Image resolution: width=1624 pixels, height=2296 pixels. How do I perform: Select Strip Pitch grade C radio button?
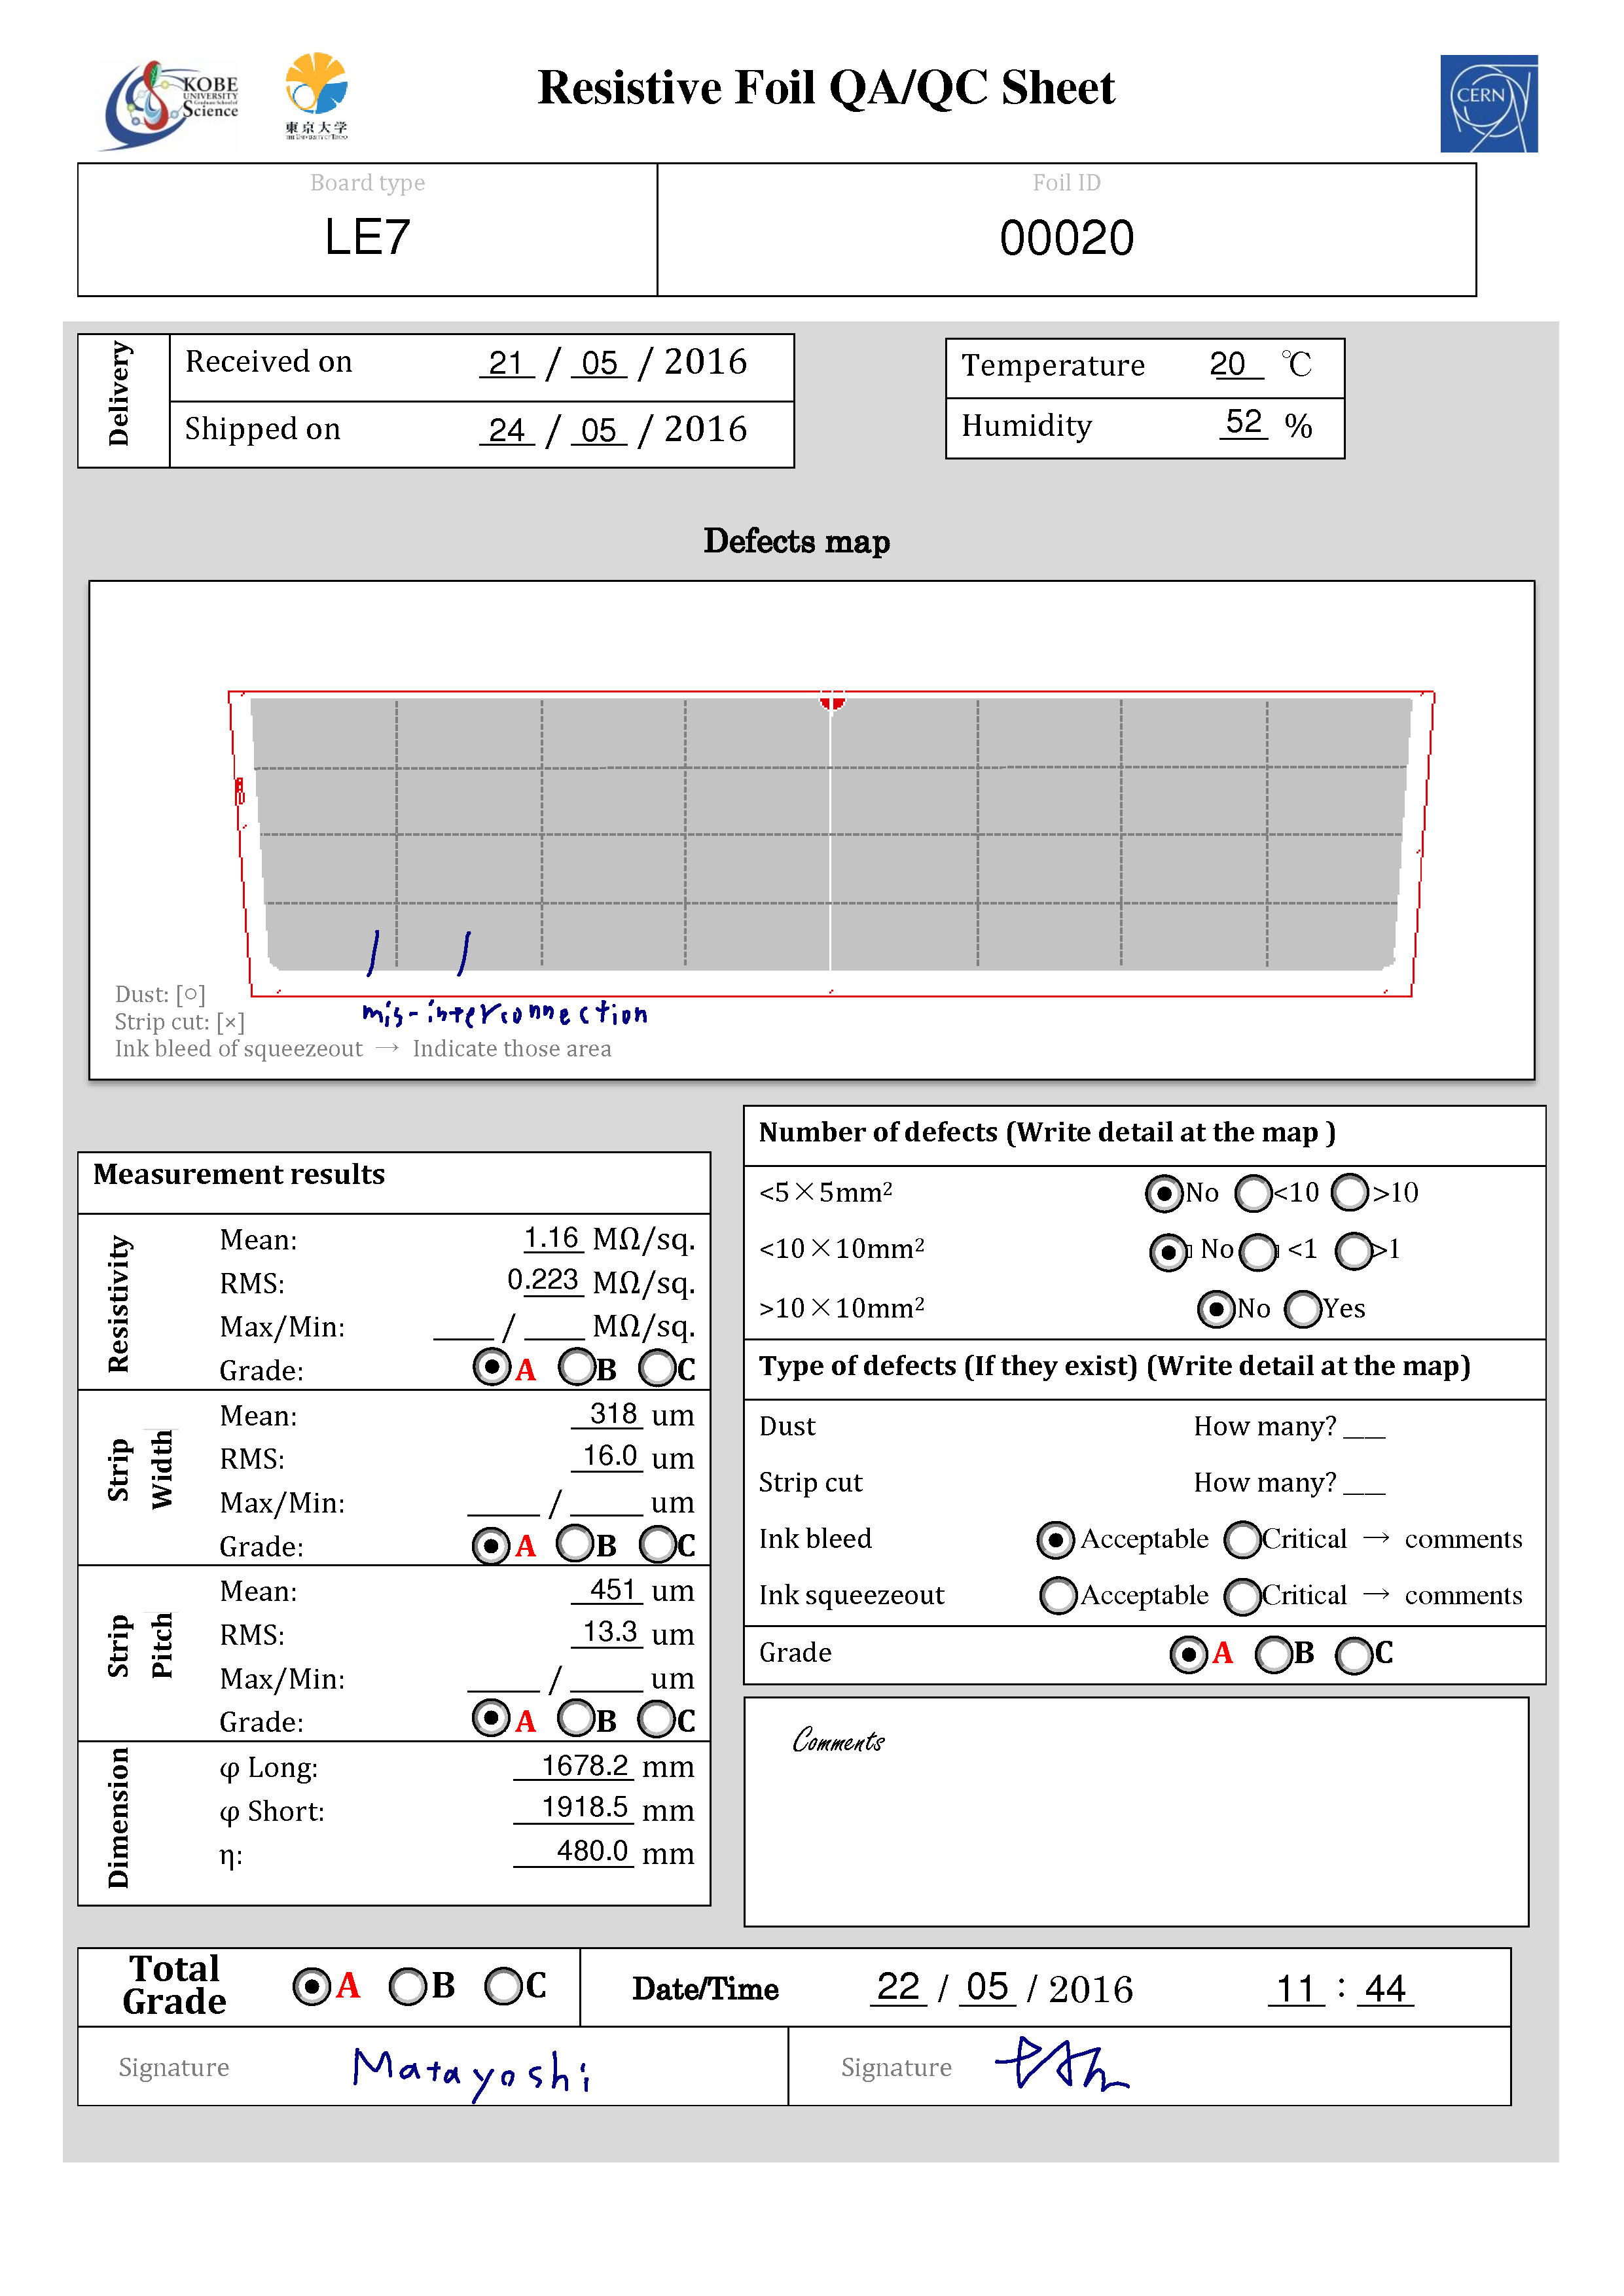(x=657, y=1719)
